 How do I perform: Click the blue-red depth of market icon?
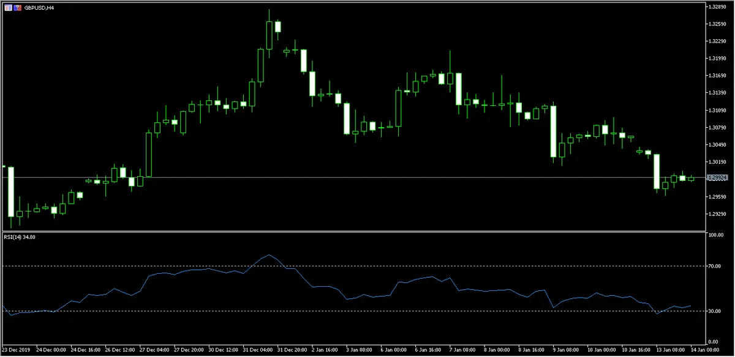(x=17, y=7)
